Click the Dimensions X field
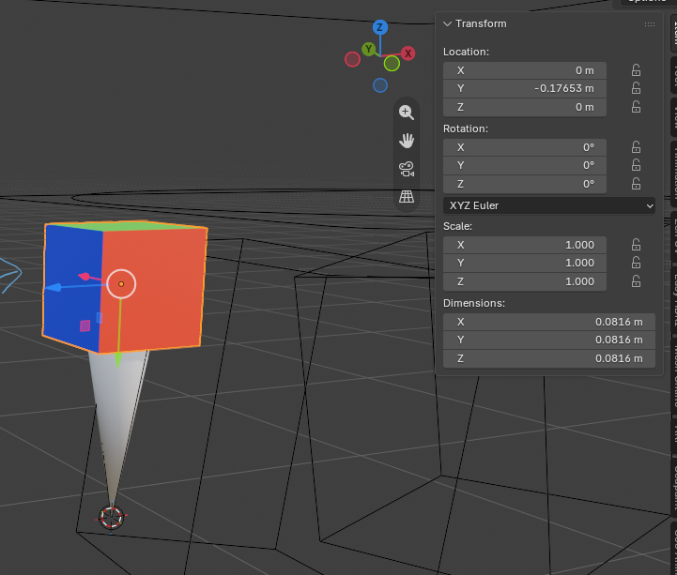The height and width of the screenshot is (575, 677). (548, 322)
